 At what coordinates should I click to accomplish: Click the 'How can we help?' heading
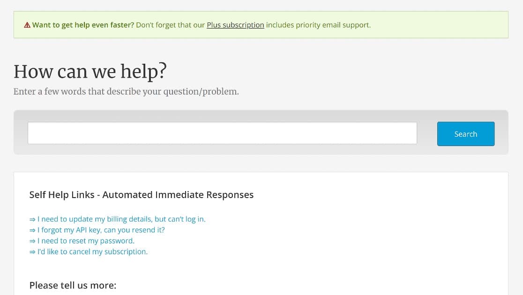tap(90, 71)
